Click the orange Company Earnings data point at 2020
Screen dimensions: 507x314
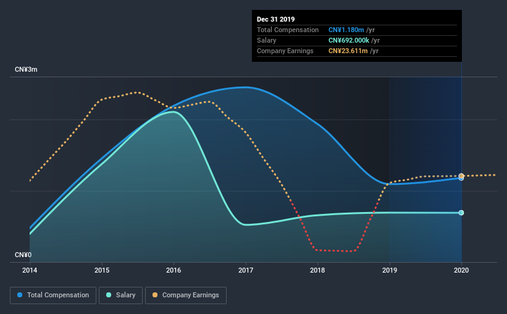461,176
